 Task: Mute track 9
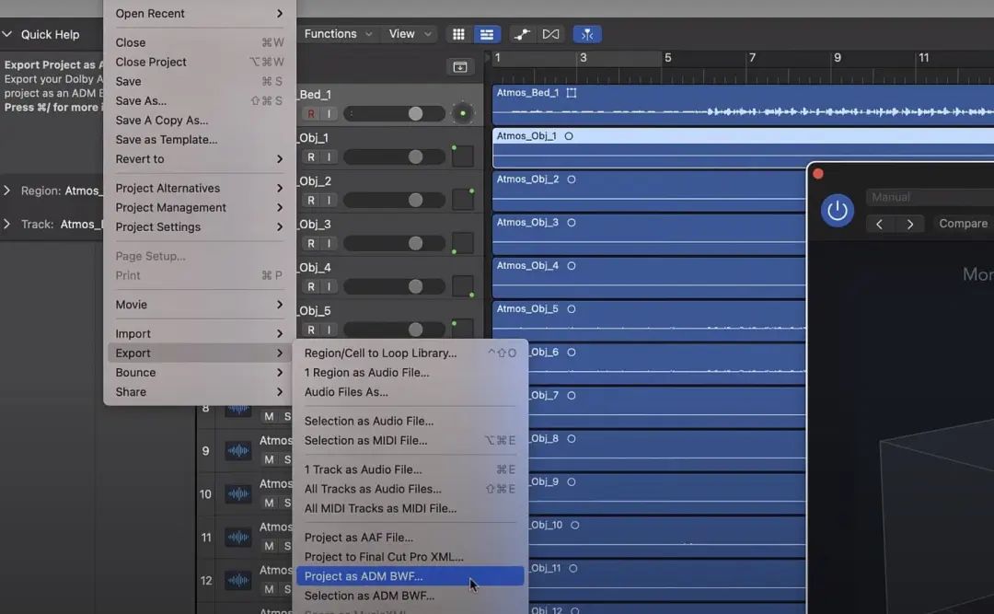click(269, 459)
